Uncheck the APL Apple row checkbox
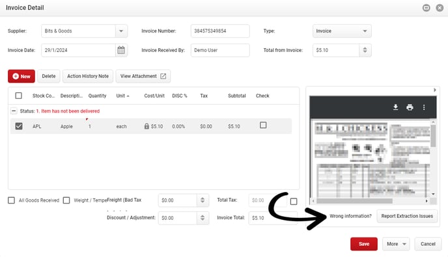 19,126
